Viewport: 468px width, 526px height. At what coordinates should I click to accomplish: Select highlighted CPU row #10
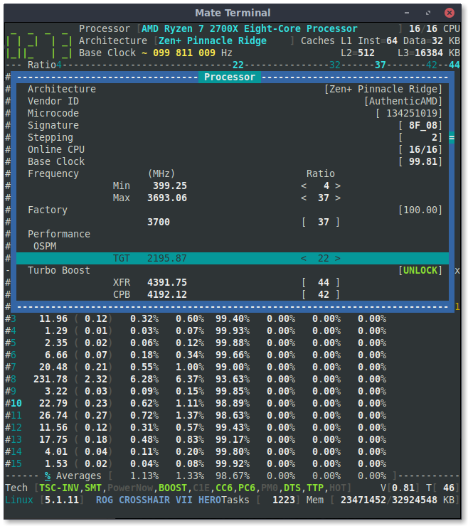coord(196,403)
